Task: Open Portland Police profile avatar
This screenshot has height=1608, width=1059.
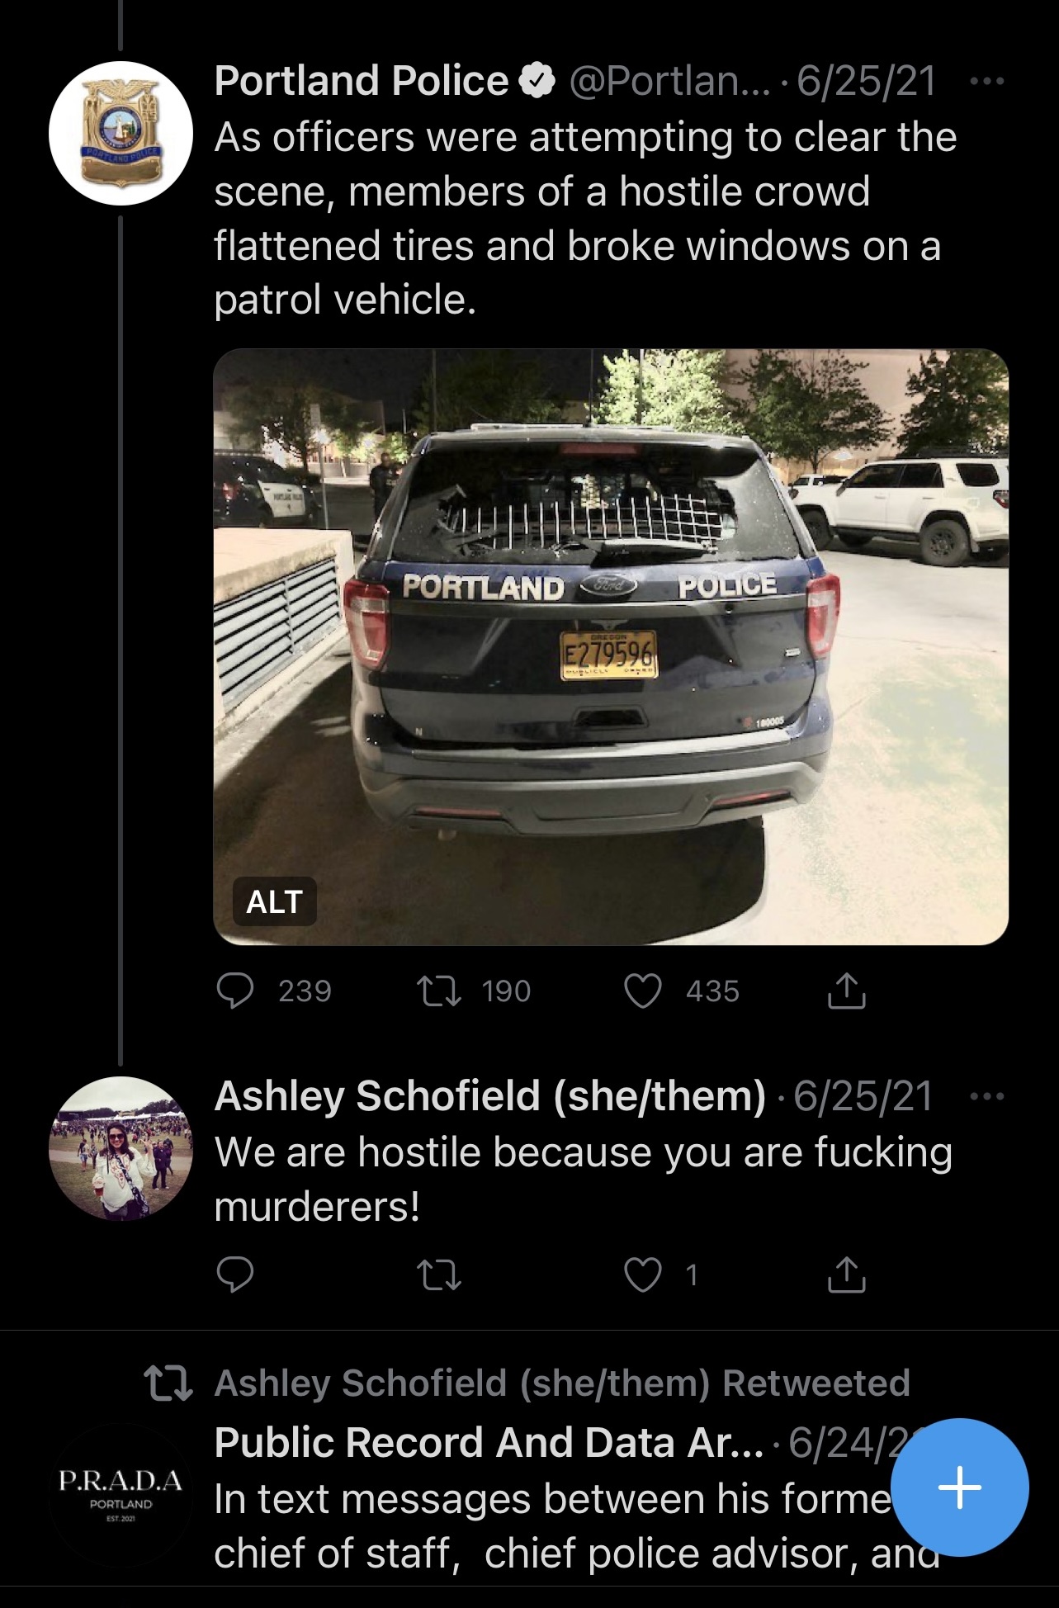Action: click(121, 133)
